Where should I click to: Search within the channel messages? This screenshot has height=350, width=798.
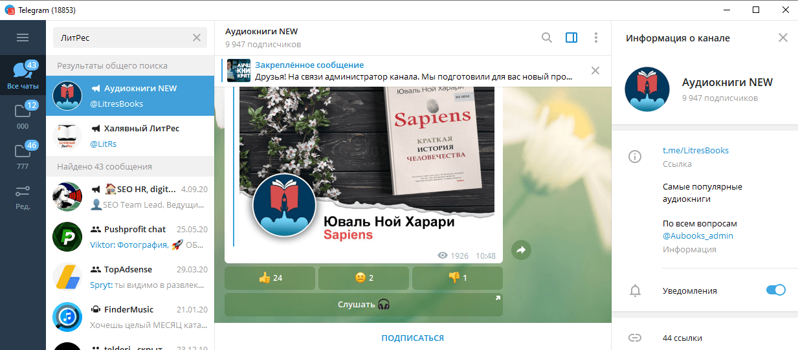point(547,38)
